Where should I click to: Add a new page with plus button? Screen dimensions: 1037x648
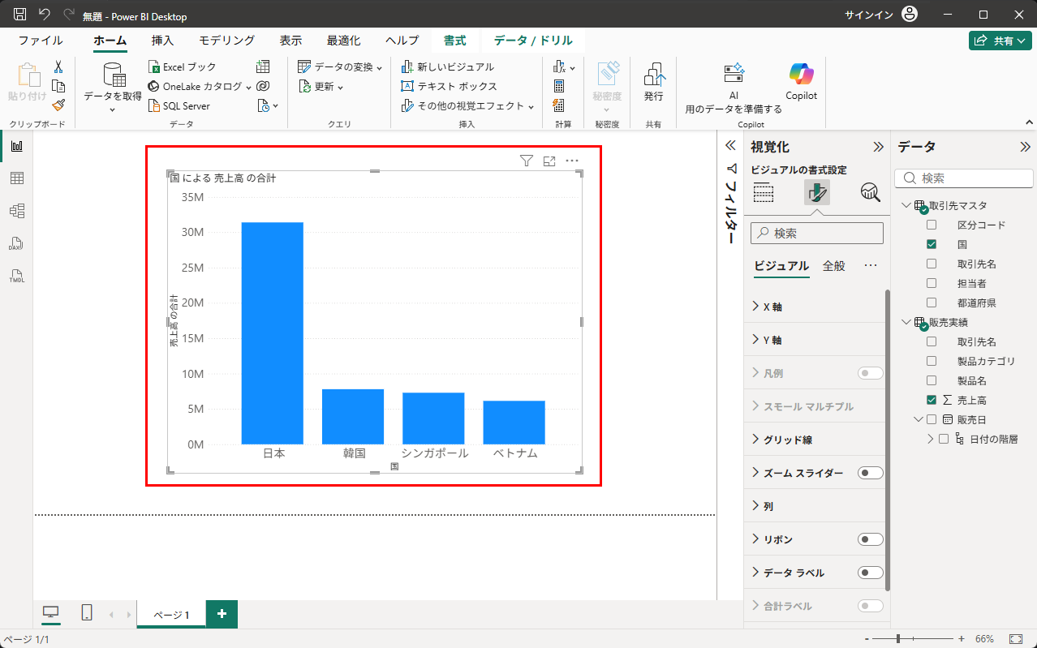pyautogui.click(x=222, y=614)
